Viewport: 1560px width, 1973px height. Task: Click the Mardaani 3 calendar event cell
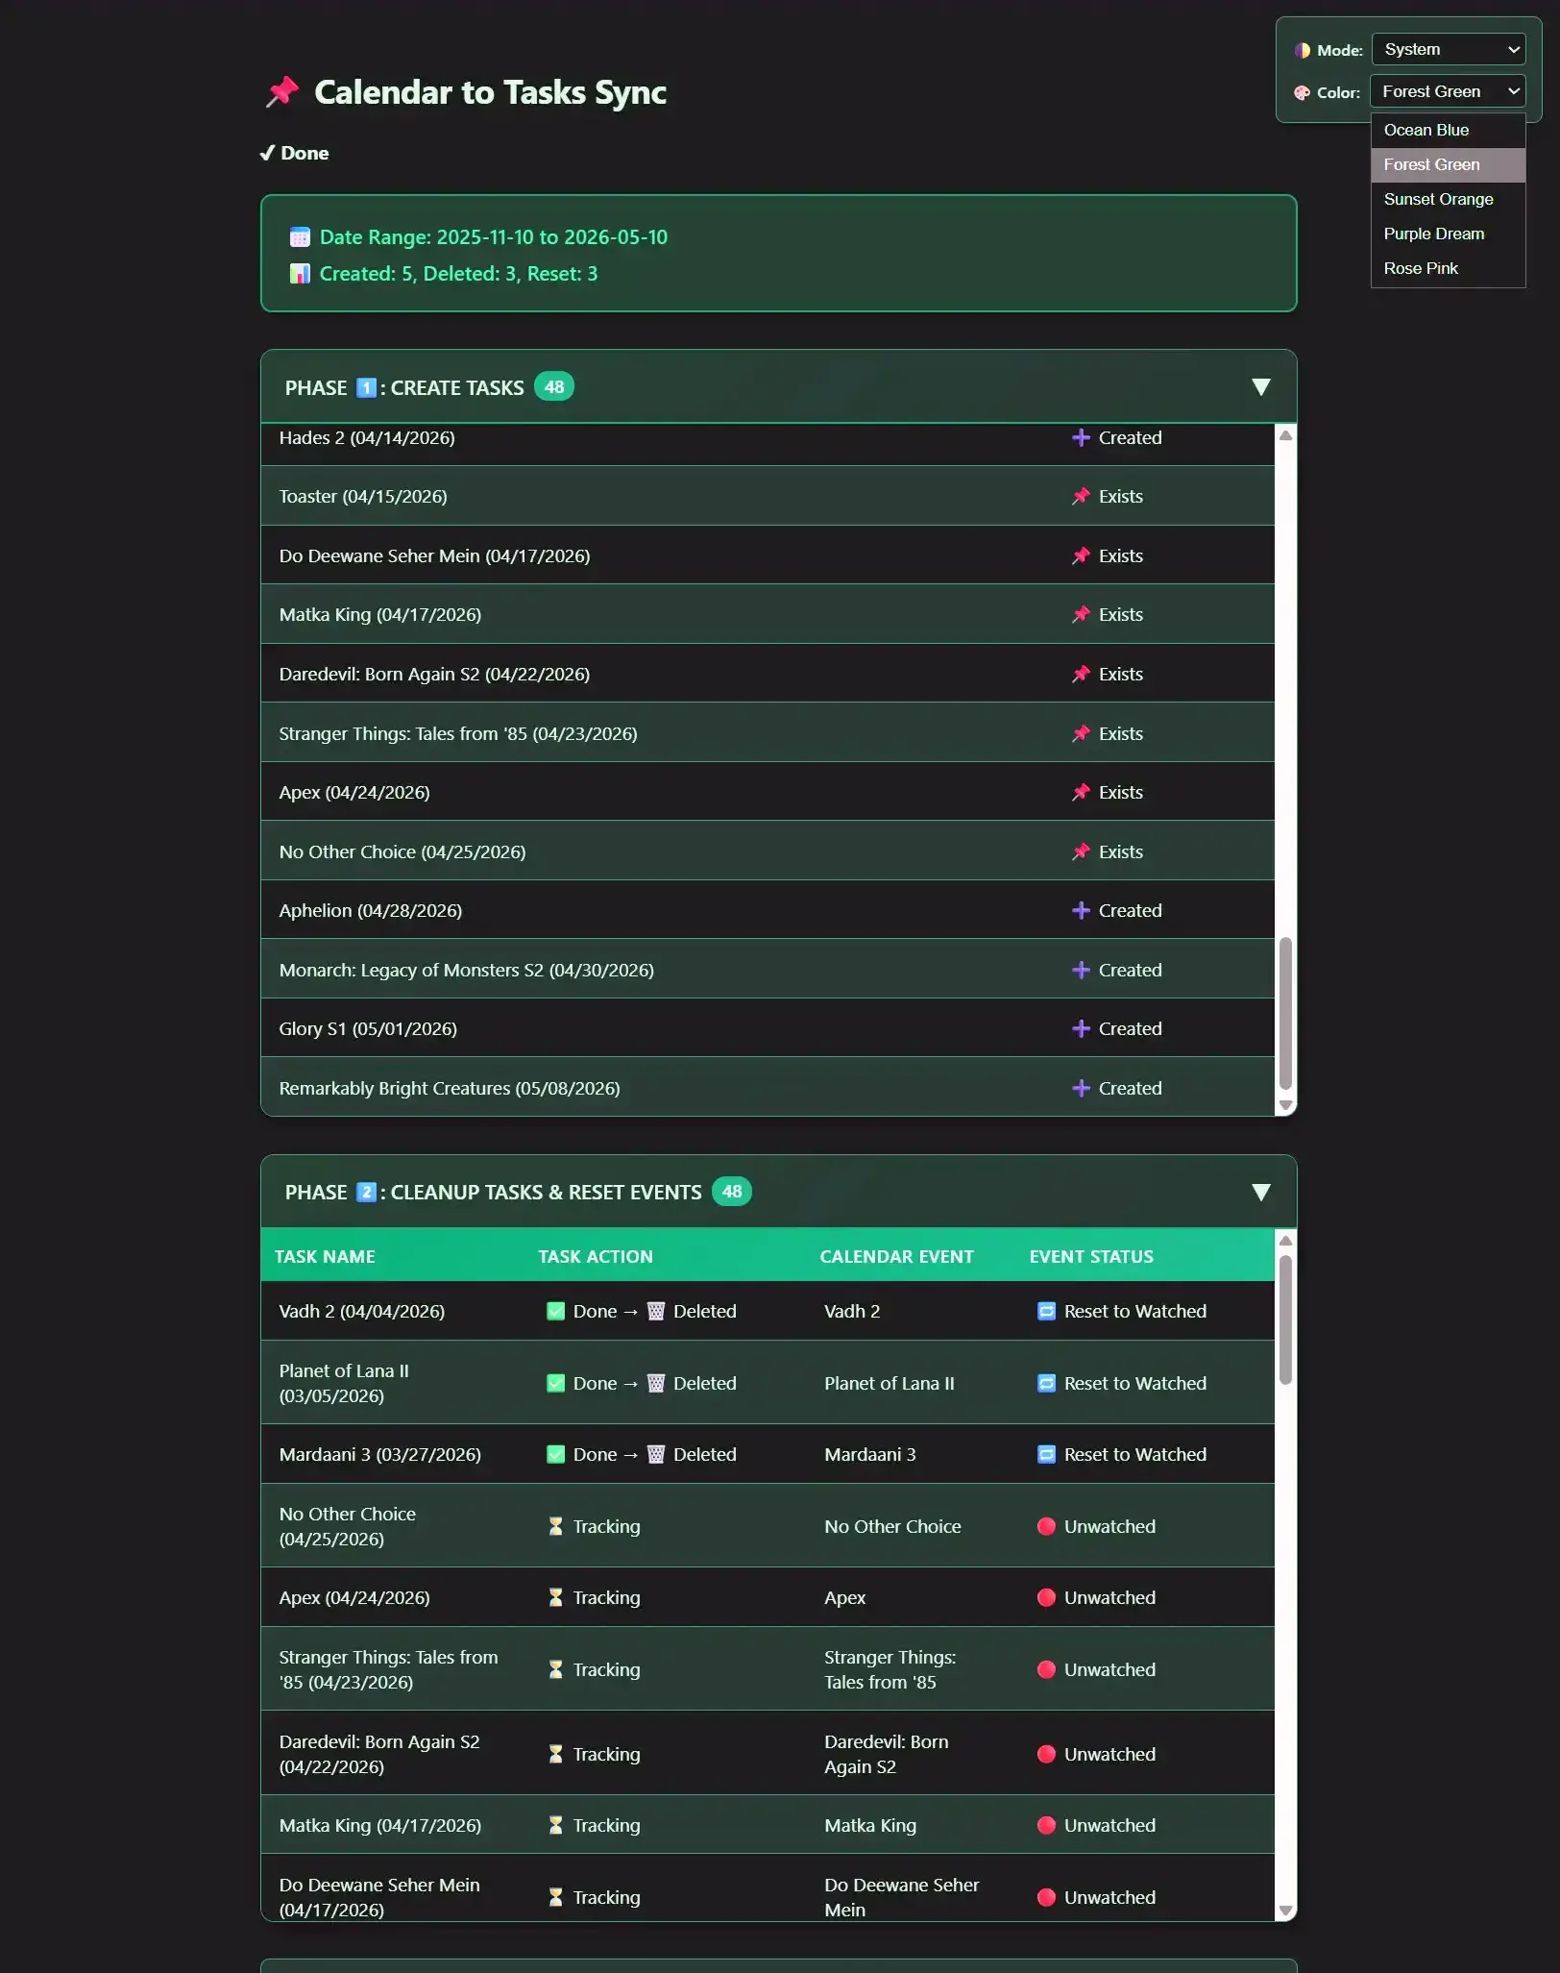(870, 1455)
